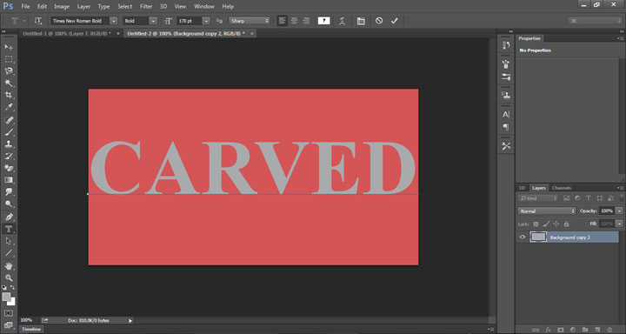Toggle lock transparent pixels
The height and width of the screenshot is (334, 626).
pos(536,224)
